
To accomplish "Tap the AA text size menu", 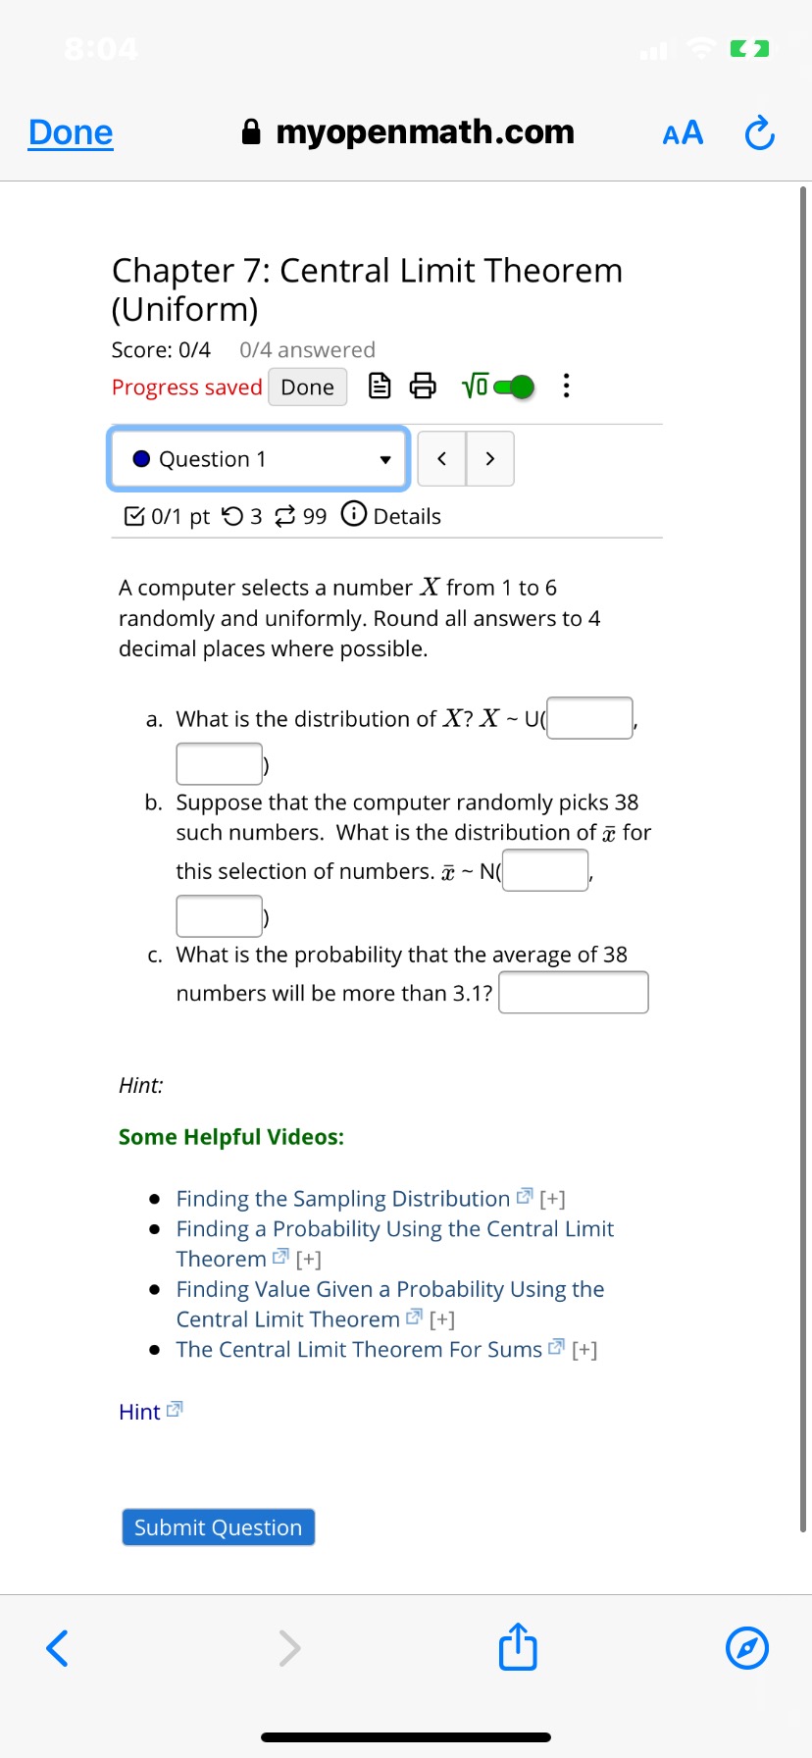I will click(683, 132).
